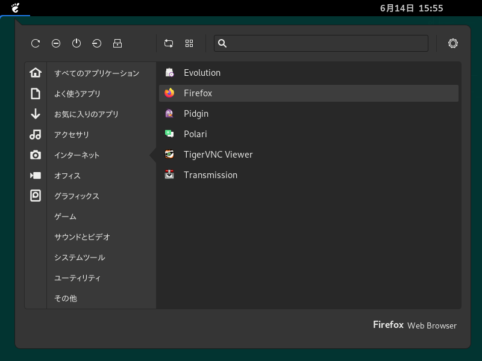This screenshot has height=361, width=482.
Task: Launch TigerVNC Viewer
Action: [308, 155]
